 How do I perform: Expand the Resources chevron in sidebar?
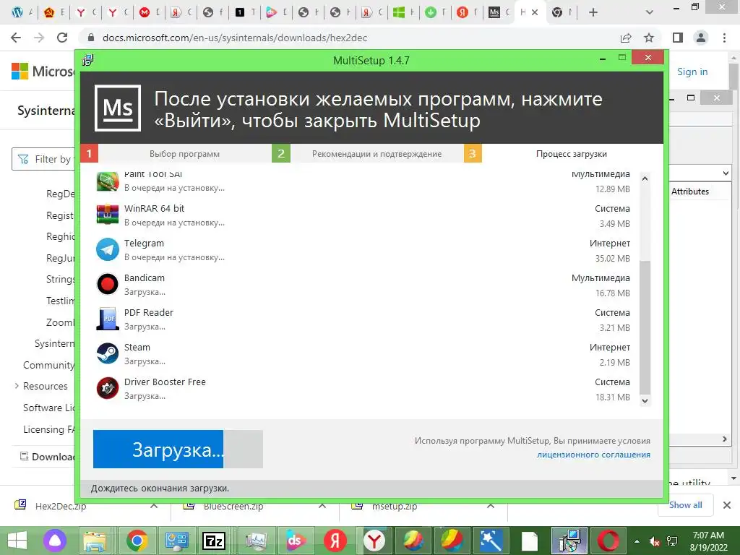click(17, 386)
